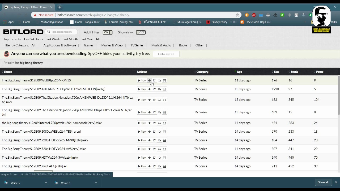The height and width of the screenshot is (191, 340).
Task: Download arrow for AMZN.WEBRip.DDP5.1 NTb[rarbg] row
Action: click(x=149, y=112)
